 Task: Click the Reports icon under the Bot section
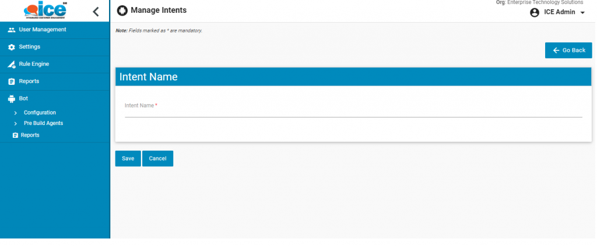point(15,136)
